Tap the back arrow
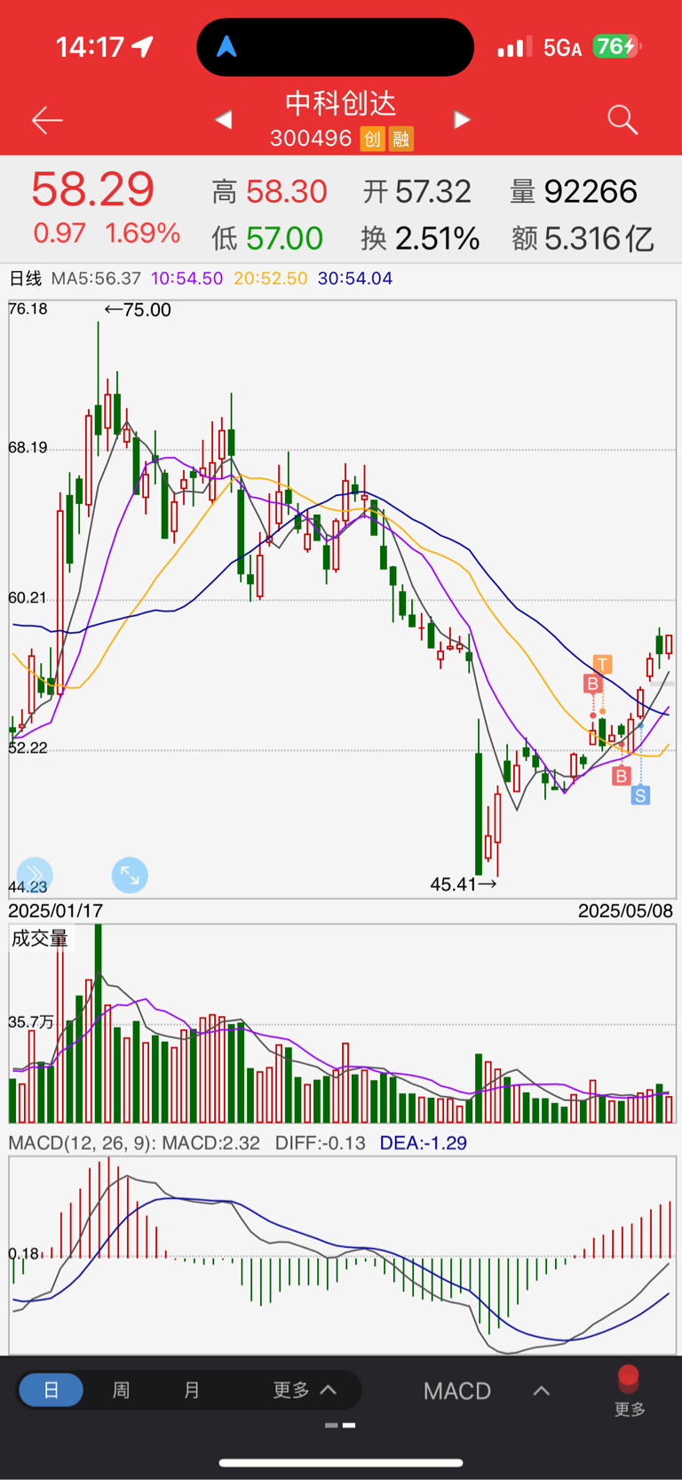Image resolution: width=682 pixels, height=1480 pixels. pyautogui.click(x=47, y=120)
